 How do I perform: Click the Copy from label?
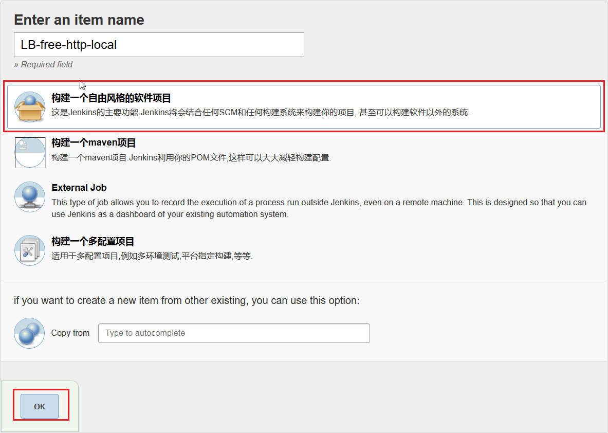[70, 333]
